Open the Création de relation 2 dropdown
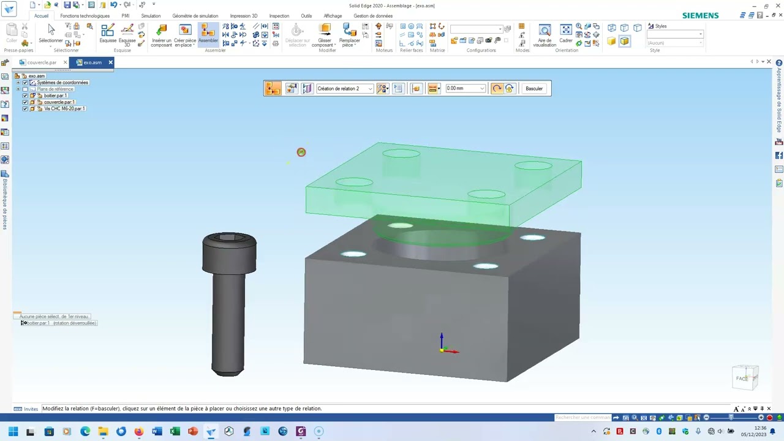Viewport: 784px width, 441px height. (x=370, y=89)
